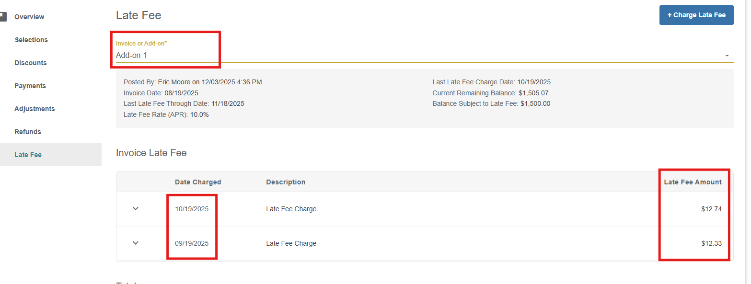The image size is (751, 284).
Task: Open the Refunds sidebar section
Action: [28, 132]
